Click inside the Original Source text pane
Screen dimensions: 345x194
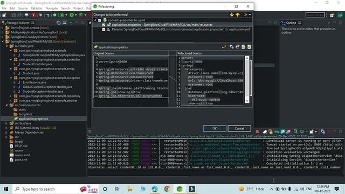131,77
